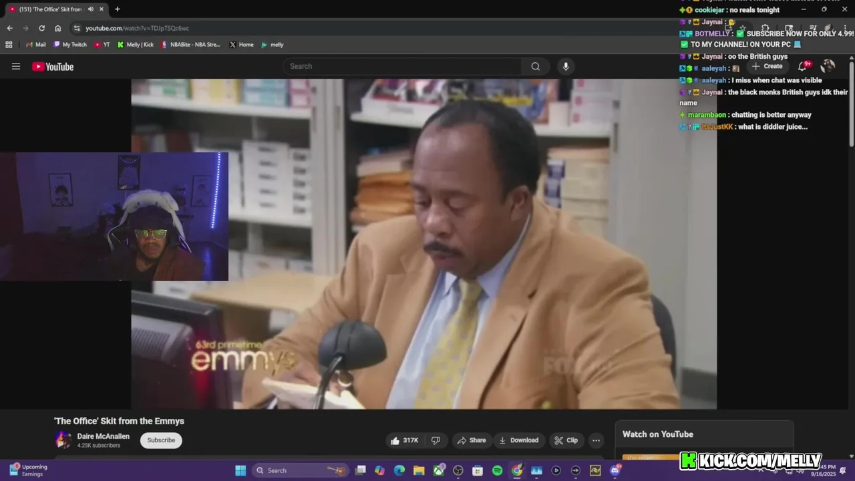The image size is (855, 481).
Task: Click the YouTube logo
Action: (x=53, y=66)
